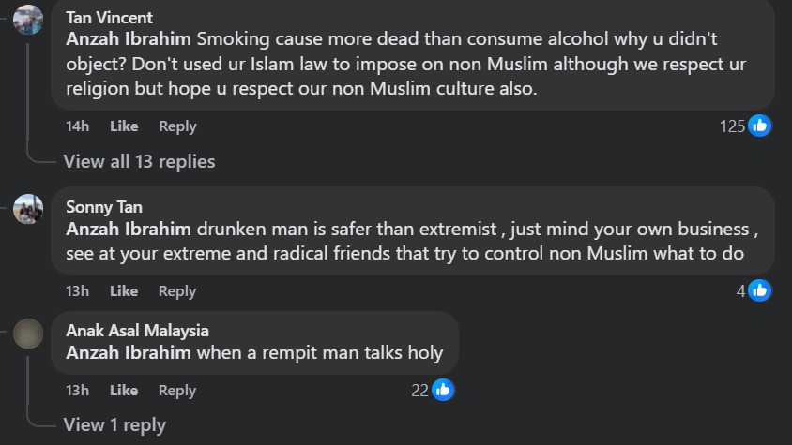This screenshot has height=445, width=792.
Task: Reply to Tan Vincent's comment
Action: [177, 126]
